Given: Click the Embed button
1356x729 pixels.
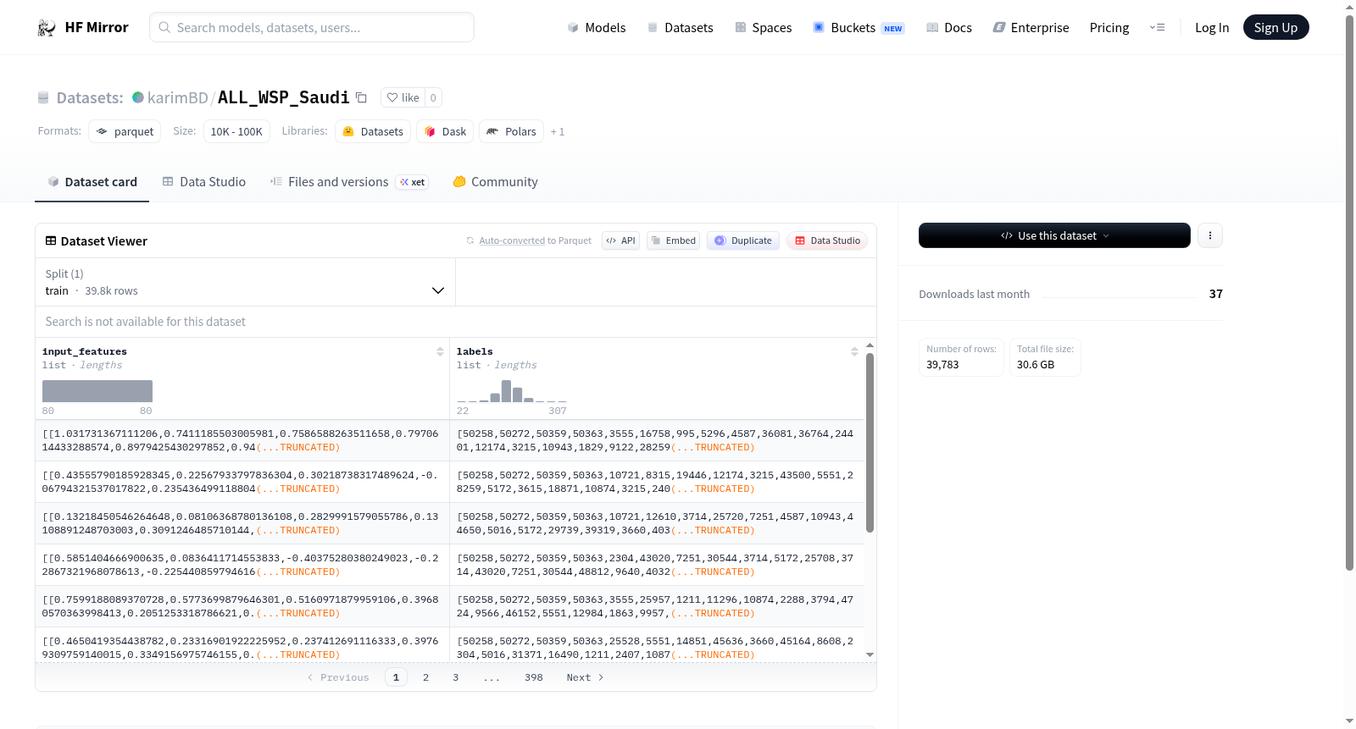Looking at the screenshot, I should click(x=674, y=240).
